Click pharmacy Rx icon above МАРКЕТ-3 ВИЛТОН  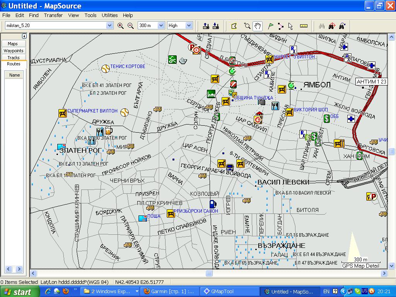point(293,50)
